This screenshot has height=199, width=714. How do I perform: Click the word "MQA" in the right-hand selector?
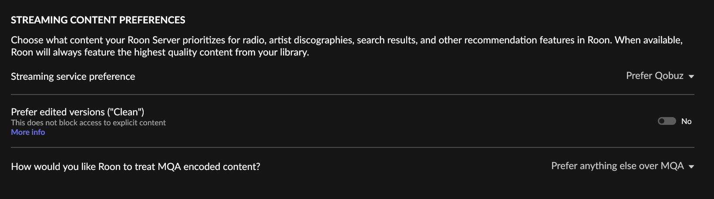(672, 166)
